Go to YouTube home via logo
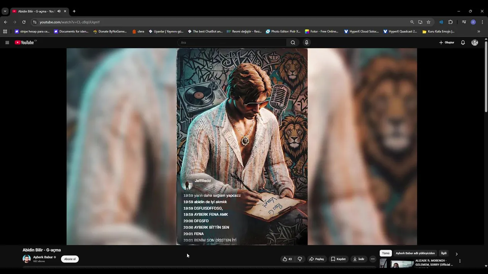 (25, 43)
